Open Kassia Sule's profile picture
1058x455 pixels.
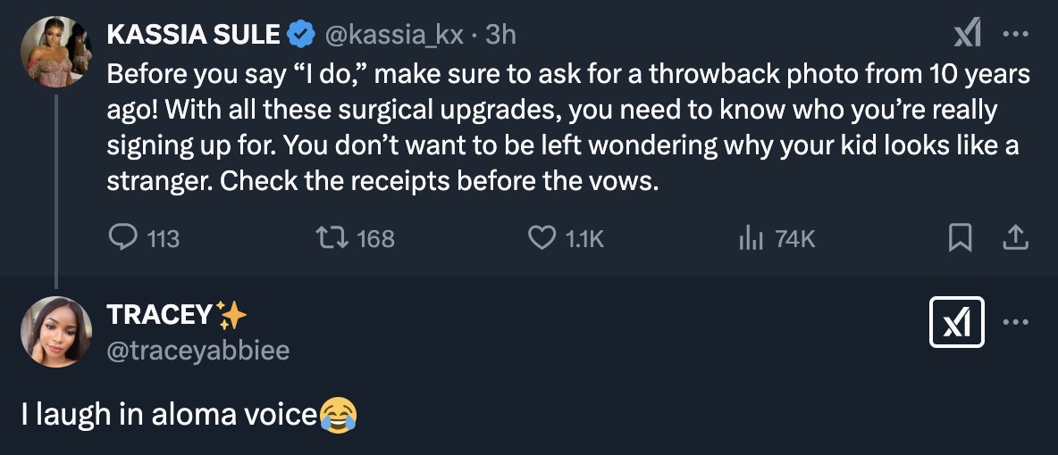tap(55, 51)
